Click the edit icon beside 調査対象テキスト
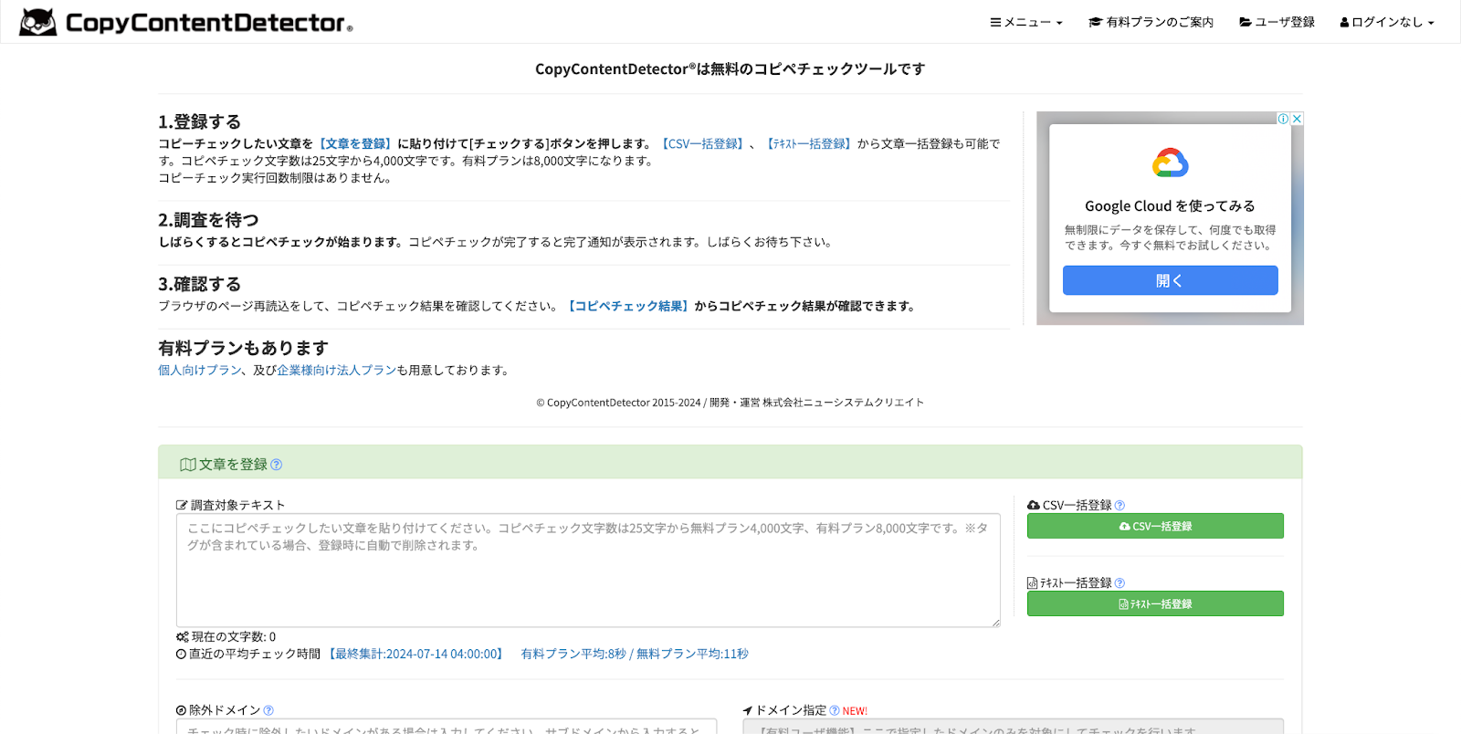The image size is (1461, 734). tap(182, 505)
